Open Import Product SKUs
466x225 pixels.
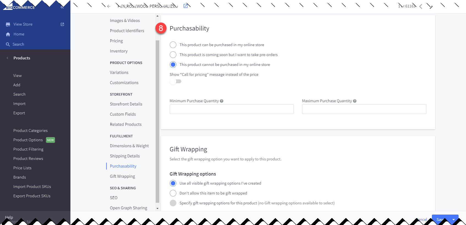pos(32,187)
